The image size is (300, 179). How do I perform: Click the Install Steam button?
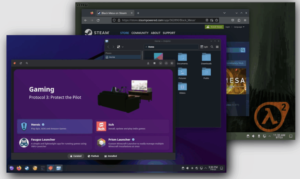coord(214,27)
